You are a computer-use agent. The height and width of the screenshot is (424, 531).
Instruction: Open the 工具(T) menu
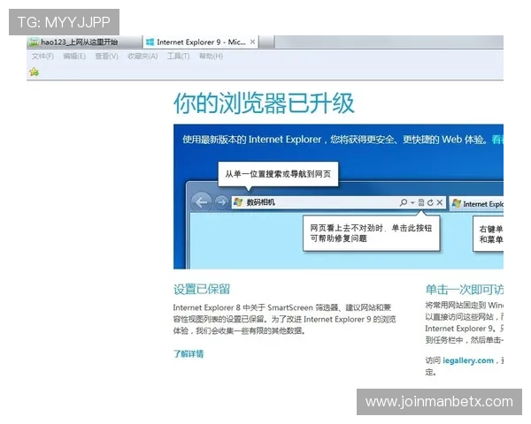click(x=179, y=57)
